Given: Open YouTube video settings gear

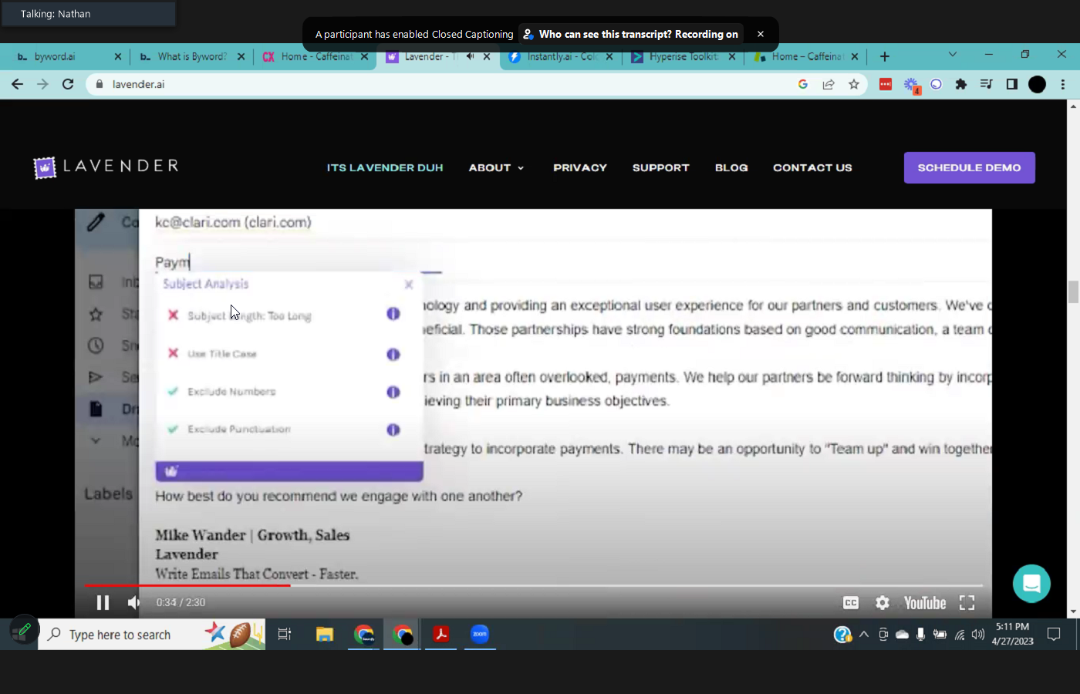Looking at the screenshot, I should (x=883, y=603).
